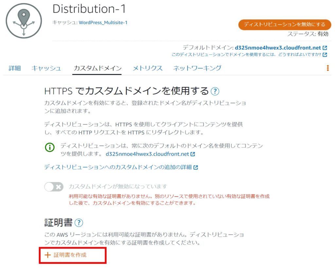Open the three-dot more options menu

click(x=327, y=68)
